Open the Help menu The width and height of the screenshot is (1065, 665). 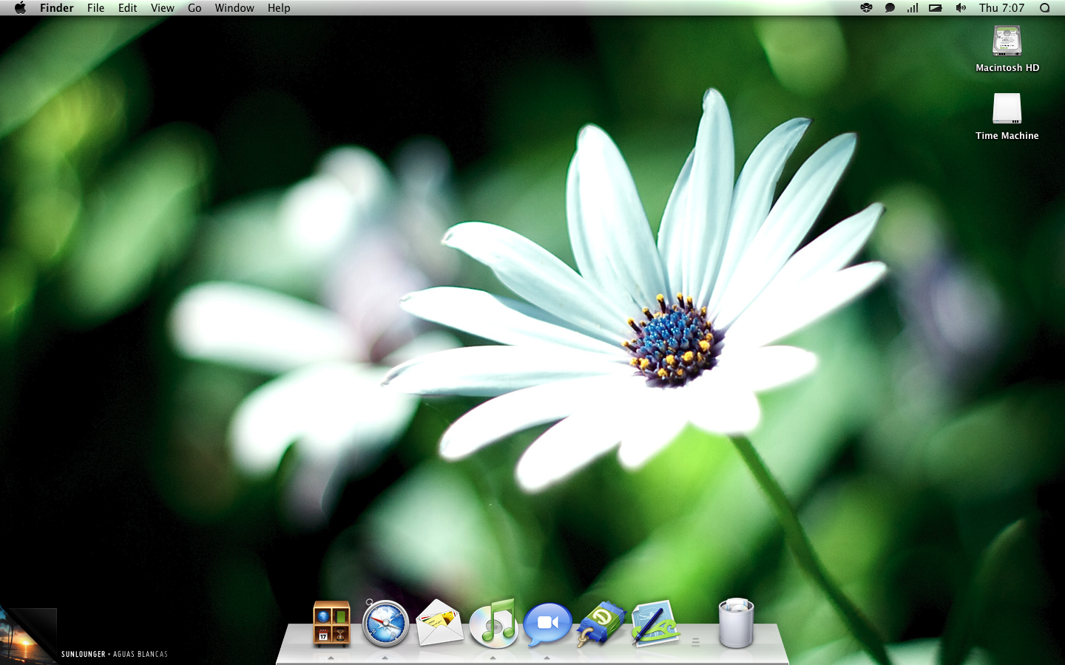coord(279,8)
